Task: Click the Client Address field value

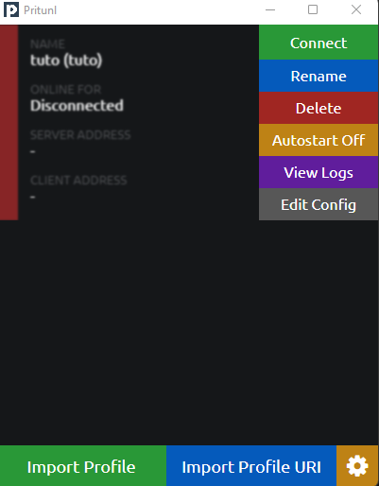Action: pos(33,197)
